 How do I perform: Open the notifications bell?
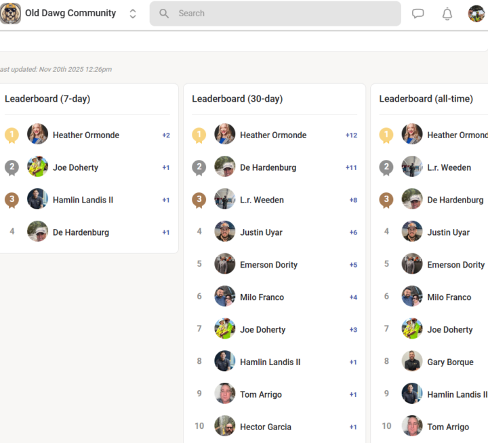point(447,14)
